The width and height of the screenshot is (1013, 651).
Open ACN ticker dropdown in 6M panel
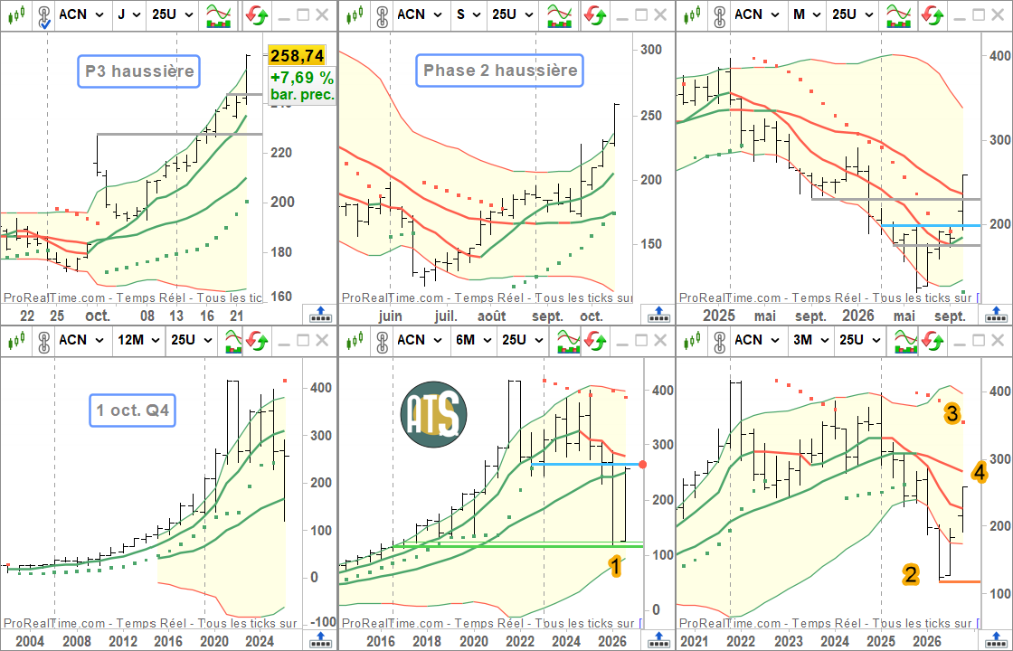click(x=420, y=340)
